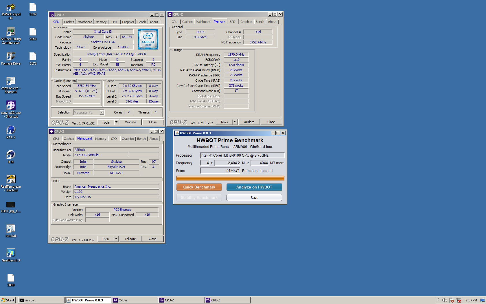The height and width of the screenshot is (304, 486).
Task: Click the DRAM Frequency value 1970.0 MHz
Action: pos(236,54)
